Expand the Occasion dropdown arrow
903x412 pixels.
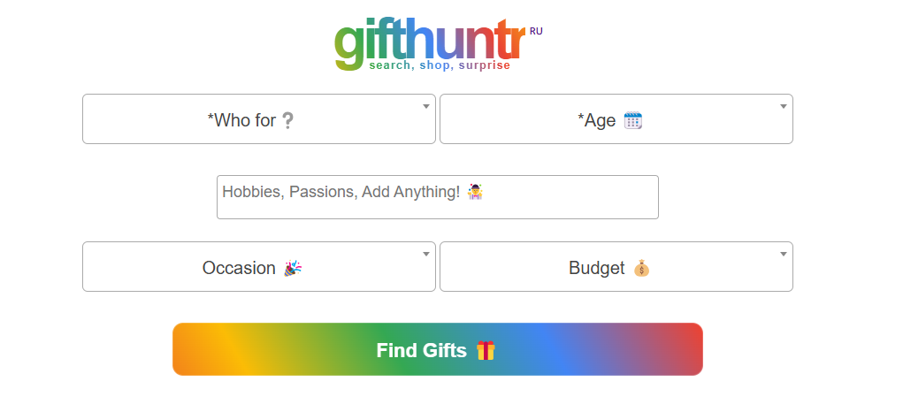coord(426,254)
